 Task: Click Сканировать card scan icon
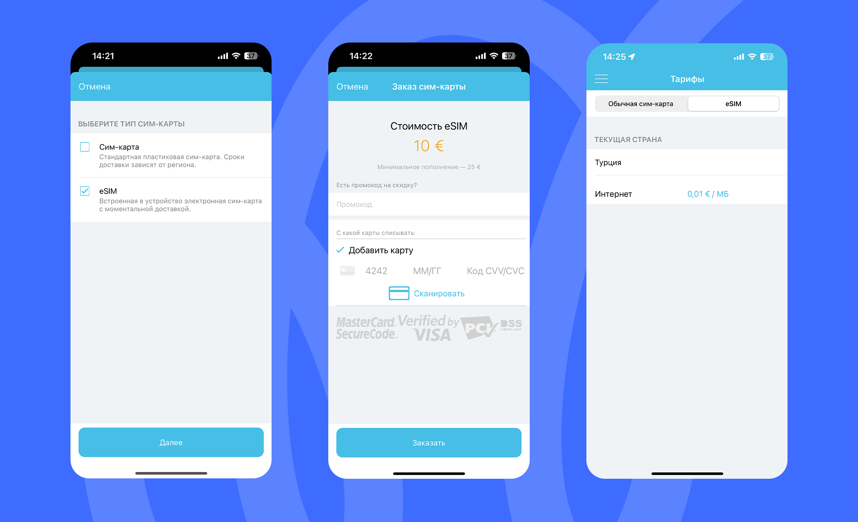coord(397,293)
